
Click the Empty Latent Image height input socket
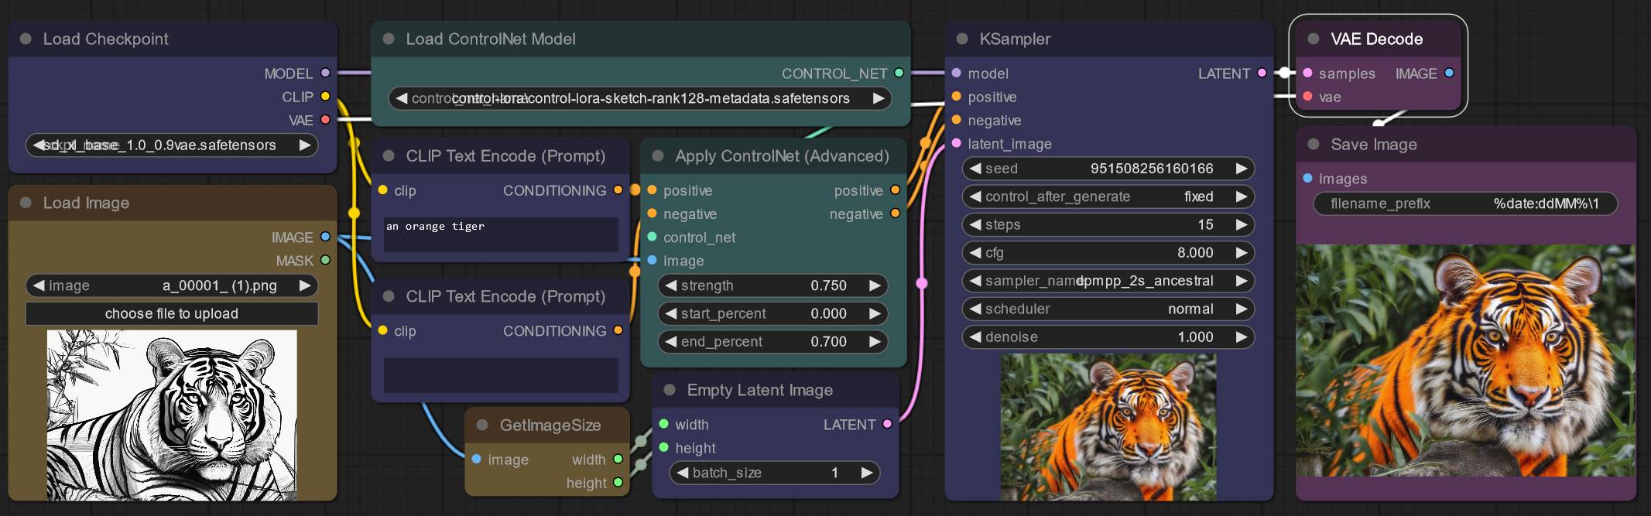point(663,447)
